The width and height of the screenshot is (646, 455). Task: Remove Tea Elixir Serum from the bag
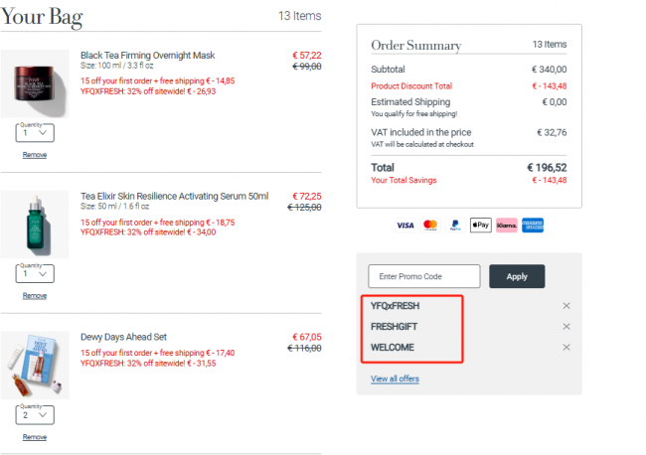pyautogui.click(x=35, y=296)
